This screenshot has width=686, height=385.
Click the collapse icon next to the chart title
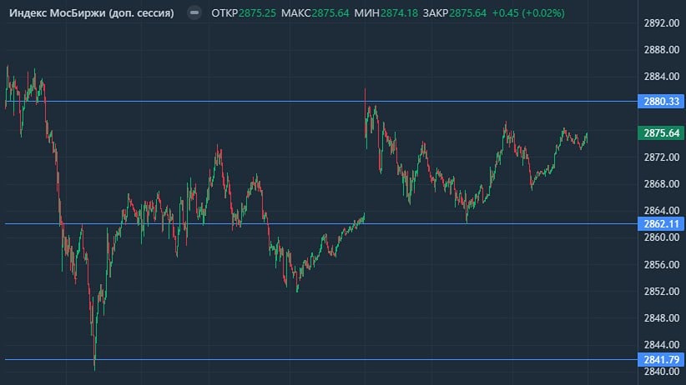coord(194,13)
